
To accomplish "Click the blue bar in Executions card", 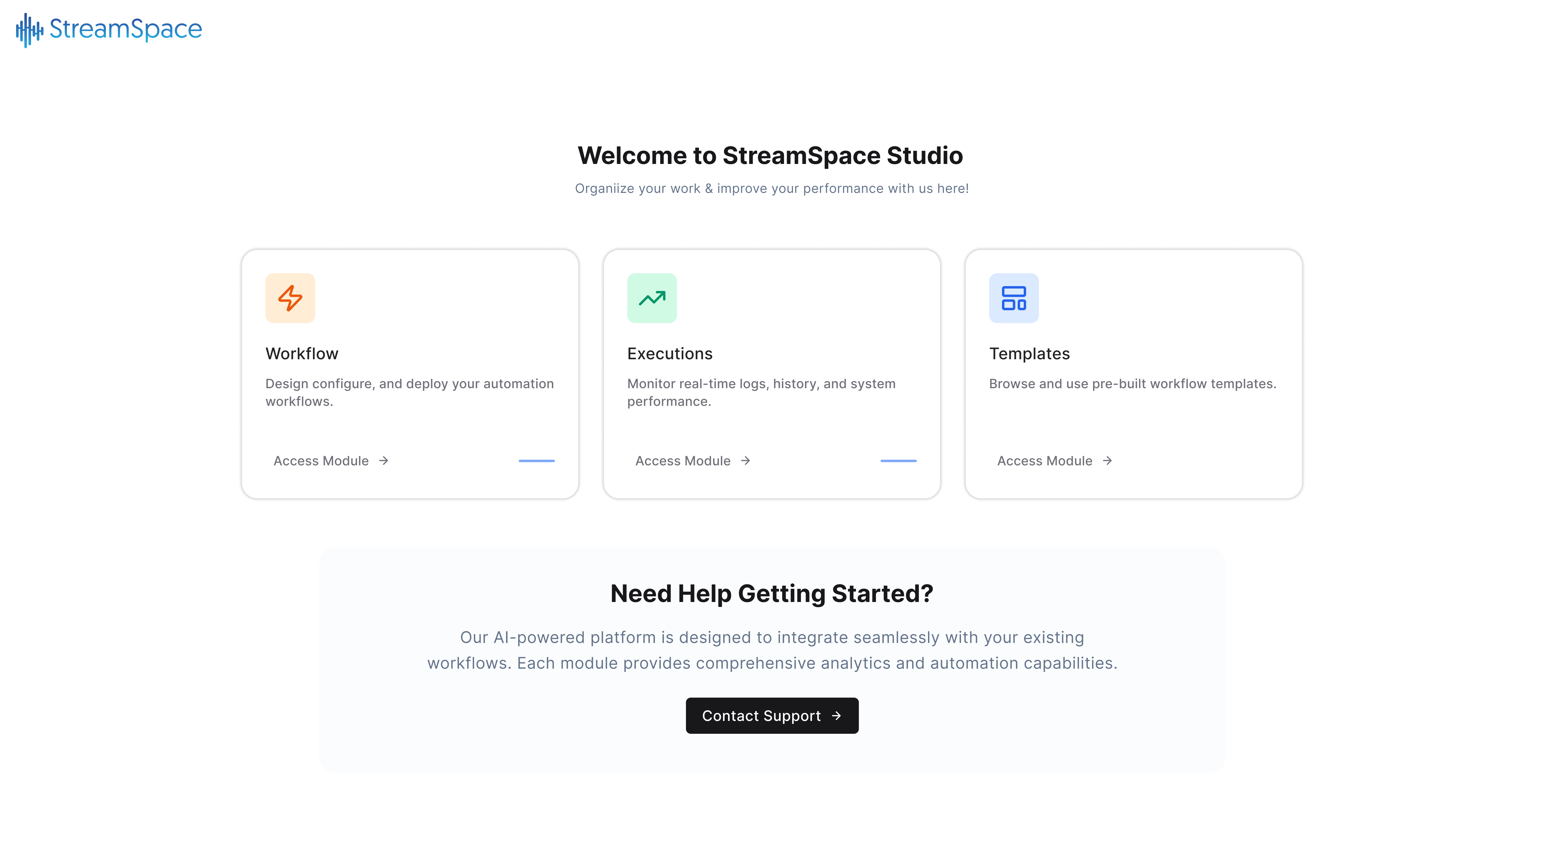I will [899, 461].
